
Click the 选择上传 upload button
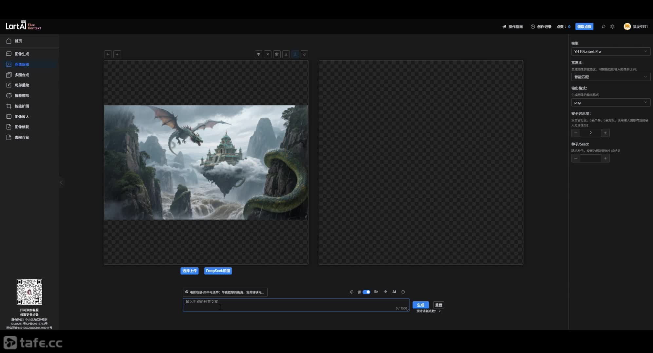point(189,271)
